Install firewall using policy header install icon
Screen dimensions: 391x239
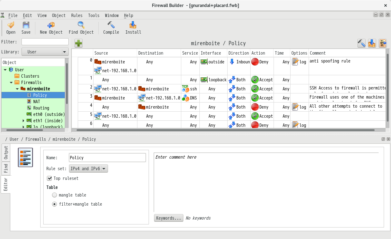(x=372, y=43)
